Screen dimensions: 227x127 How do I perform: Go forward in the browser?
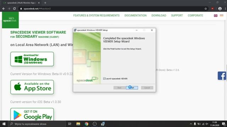(9, 8)
